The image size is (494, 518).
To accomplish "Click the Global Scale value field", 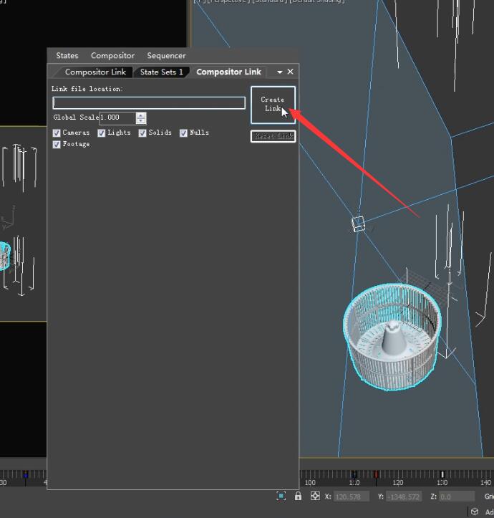I will pyautogui.click(x=117, y=117).
